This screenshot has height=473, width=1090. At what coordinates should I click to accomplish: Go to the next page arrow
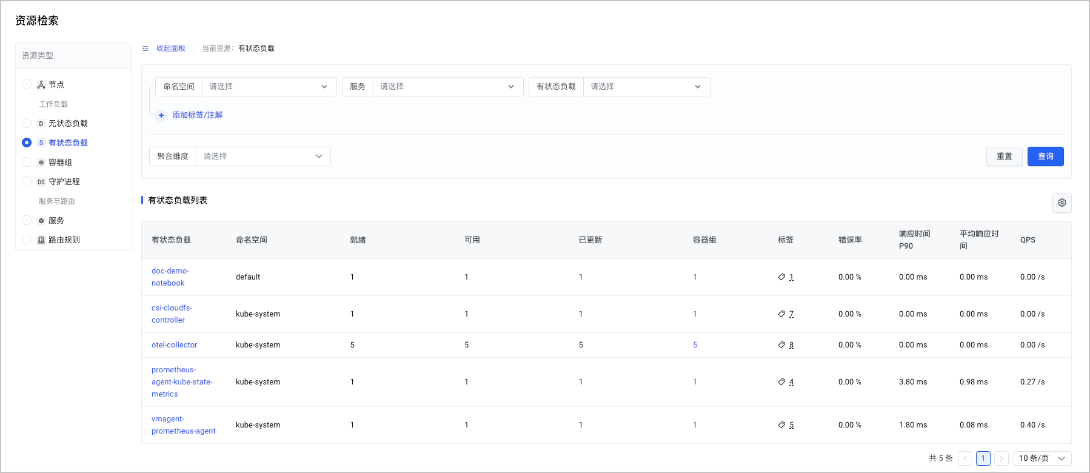tap(1001, 458)
